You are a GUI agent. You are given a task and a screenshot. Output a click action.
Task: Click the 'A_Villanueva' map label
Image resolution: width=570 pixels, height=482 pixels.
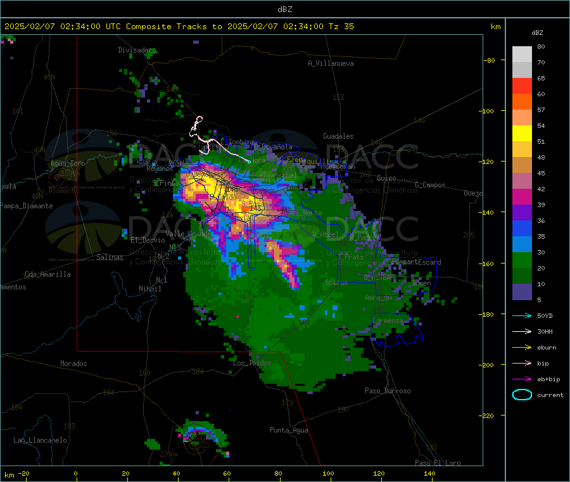click(331, 63)
